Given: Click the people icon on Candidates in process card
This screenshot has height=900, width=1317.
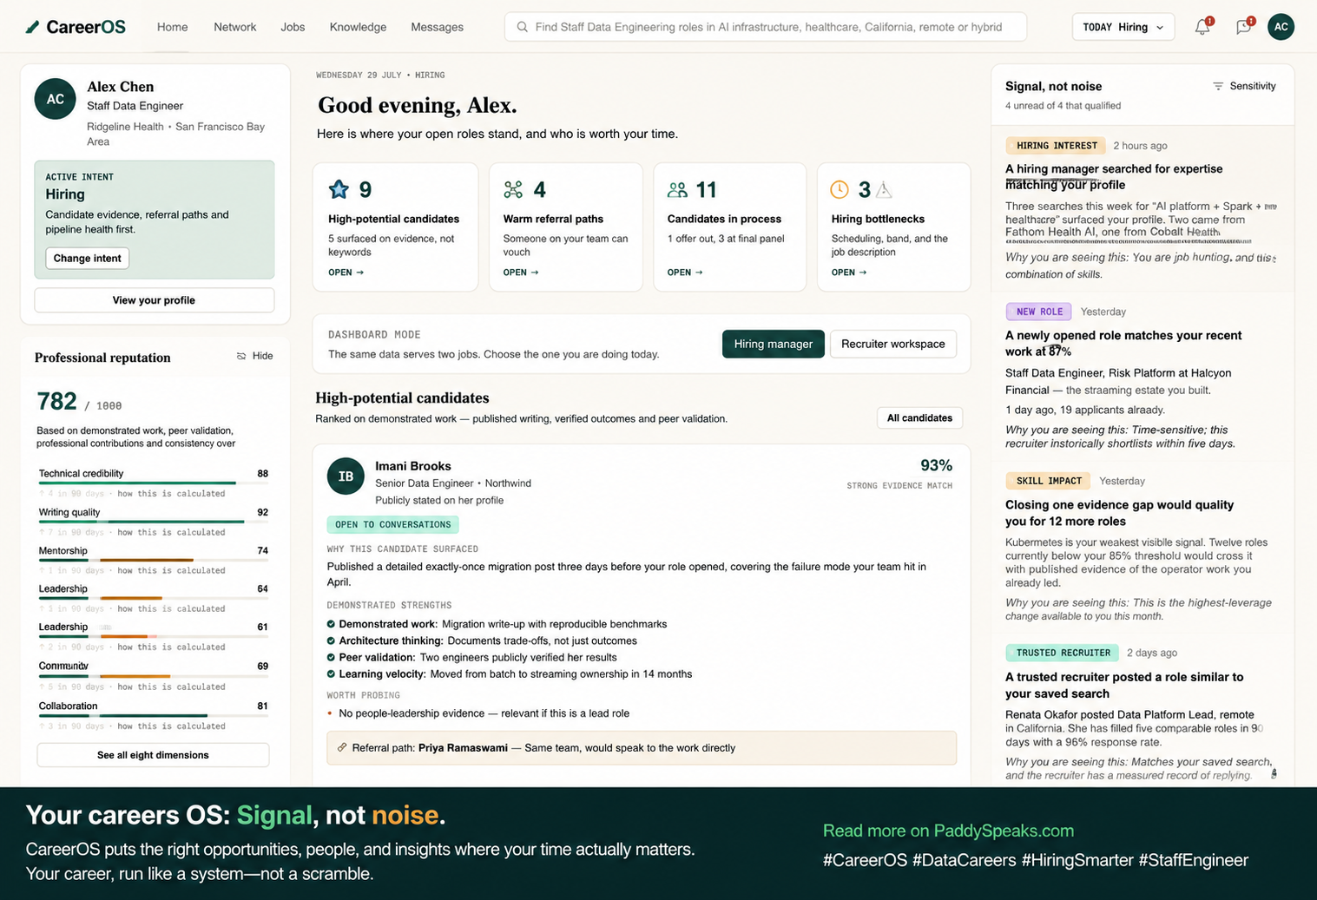Looking at the screenshot, I should point(677,189).
